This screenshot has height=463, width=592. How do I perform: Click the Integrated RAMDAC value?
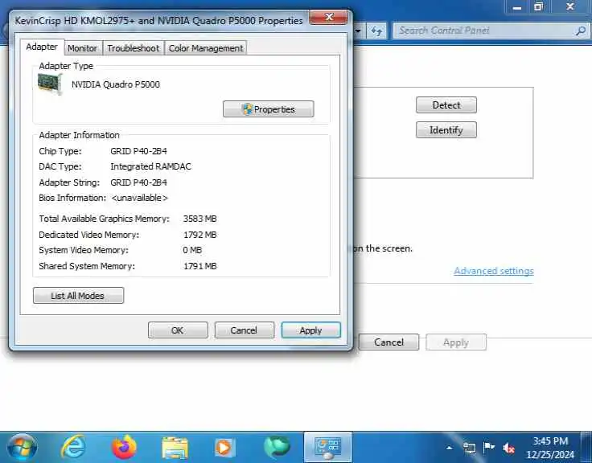pos(150,166)
